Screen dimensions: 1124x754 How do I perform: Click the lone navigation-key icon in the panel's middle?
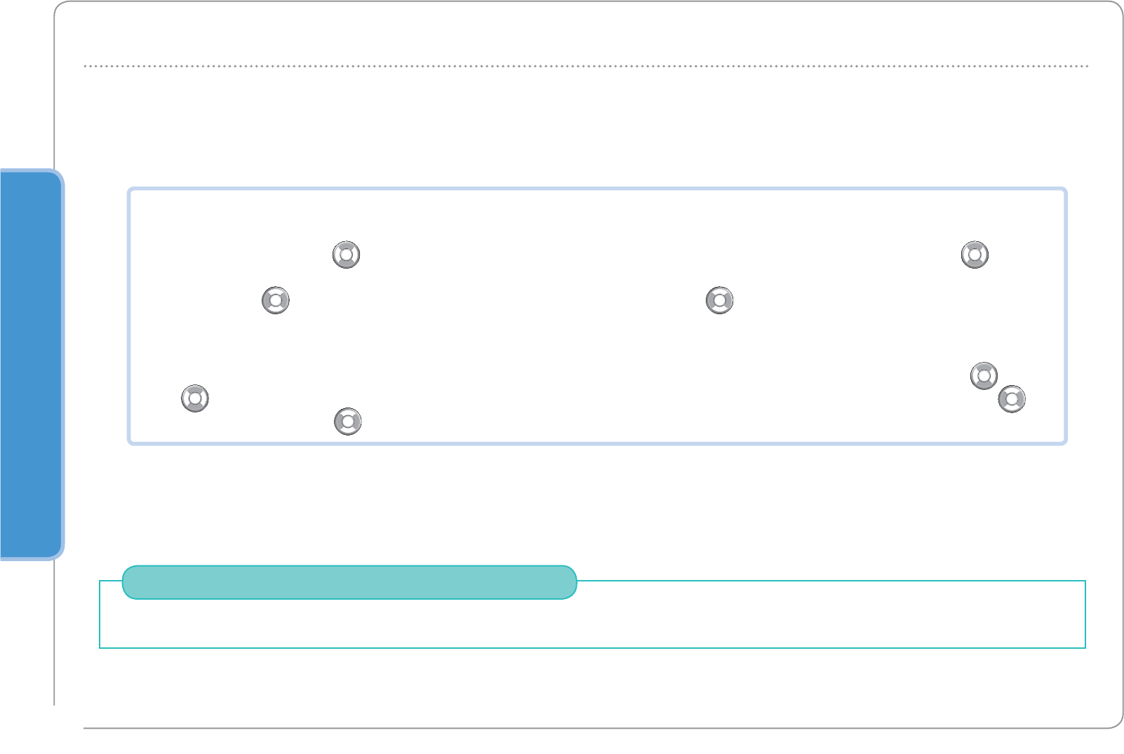(719, 300)
